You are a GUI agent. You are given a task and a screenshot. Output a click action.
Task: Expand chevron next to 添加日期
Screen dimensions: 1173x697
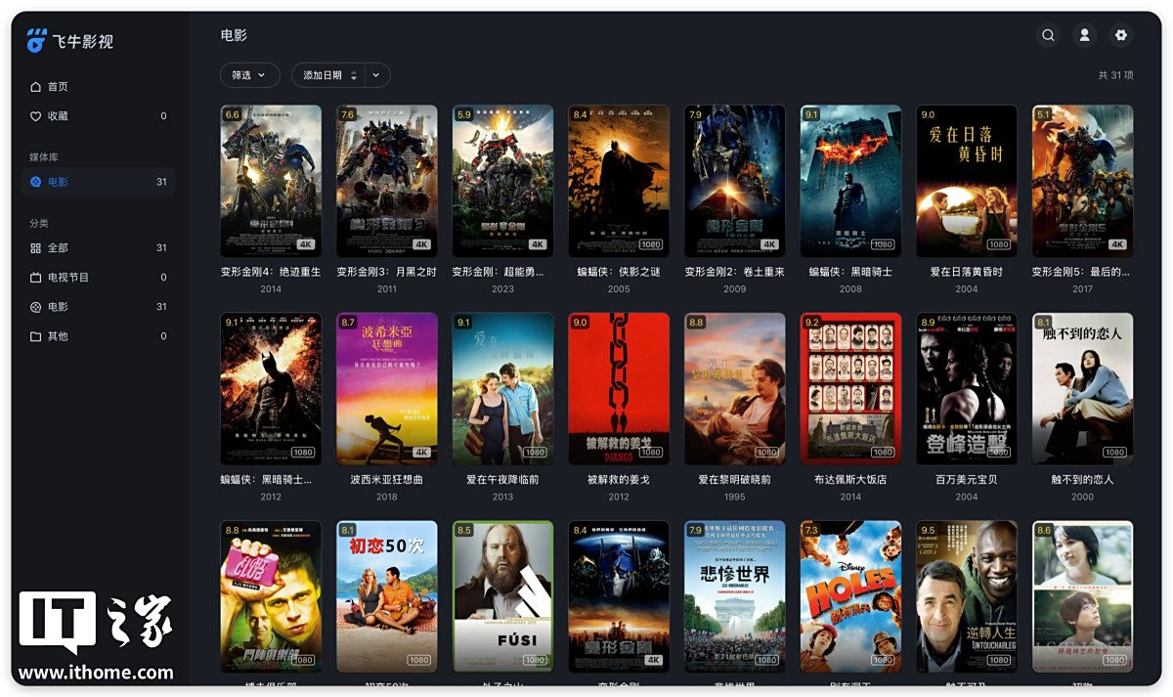click(376, 75)
